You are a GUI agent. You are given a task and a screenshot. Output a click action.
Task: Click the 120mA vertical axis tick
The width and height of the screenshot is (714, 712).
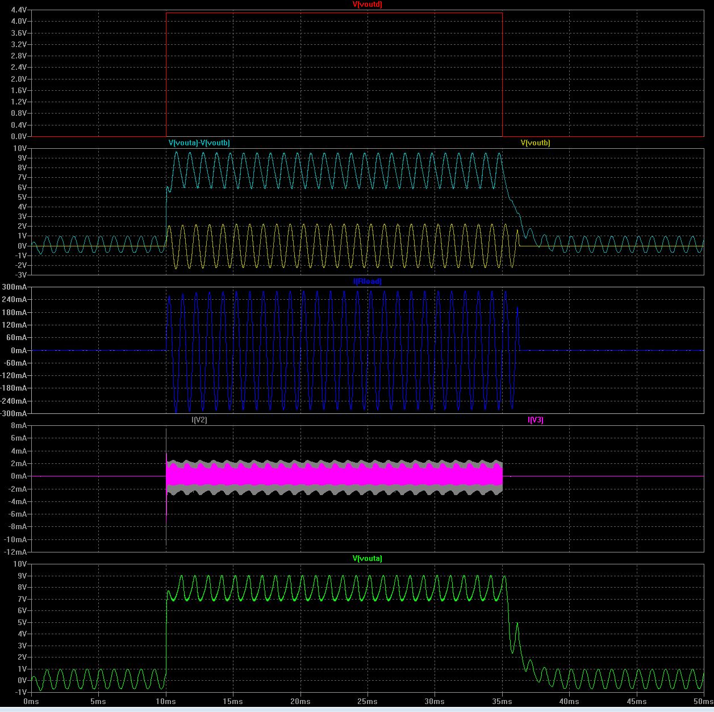coord(15,325)
